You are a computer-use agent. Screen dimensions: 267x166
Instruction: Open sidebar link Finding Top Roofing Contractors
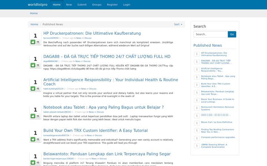pyautogui.click(x=217, y=131)
